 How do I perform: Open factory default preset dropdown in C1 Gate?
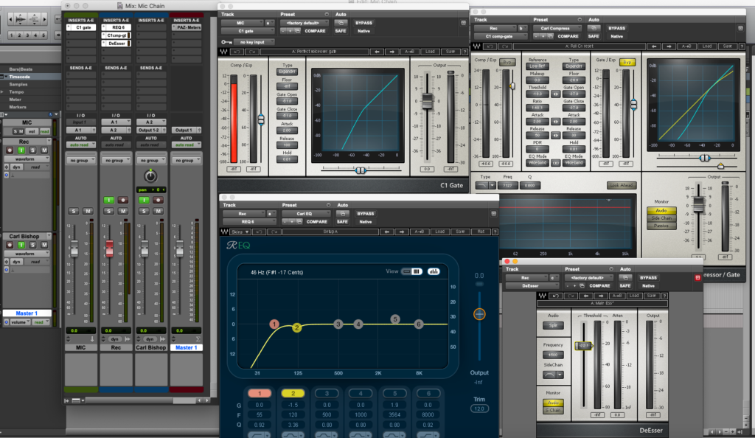(304, 23)
